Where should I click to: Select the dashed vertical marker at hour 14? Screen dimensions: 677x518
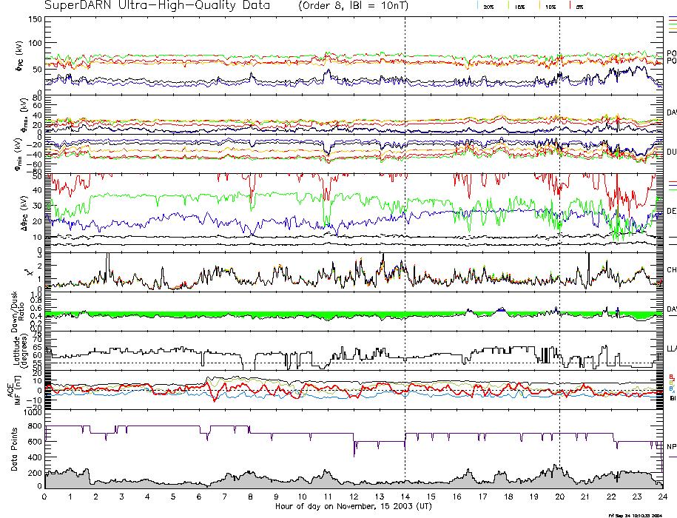pyautogui.click(x=405, y=222)
